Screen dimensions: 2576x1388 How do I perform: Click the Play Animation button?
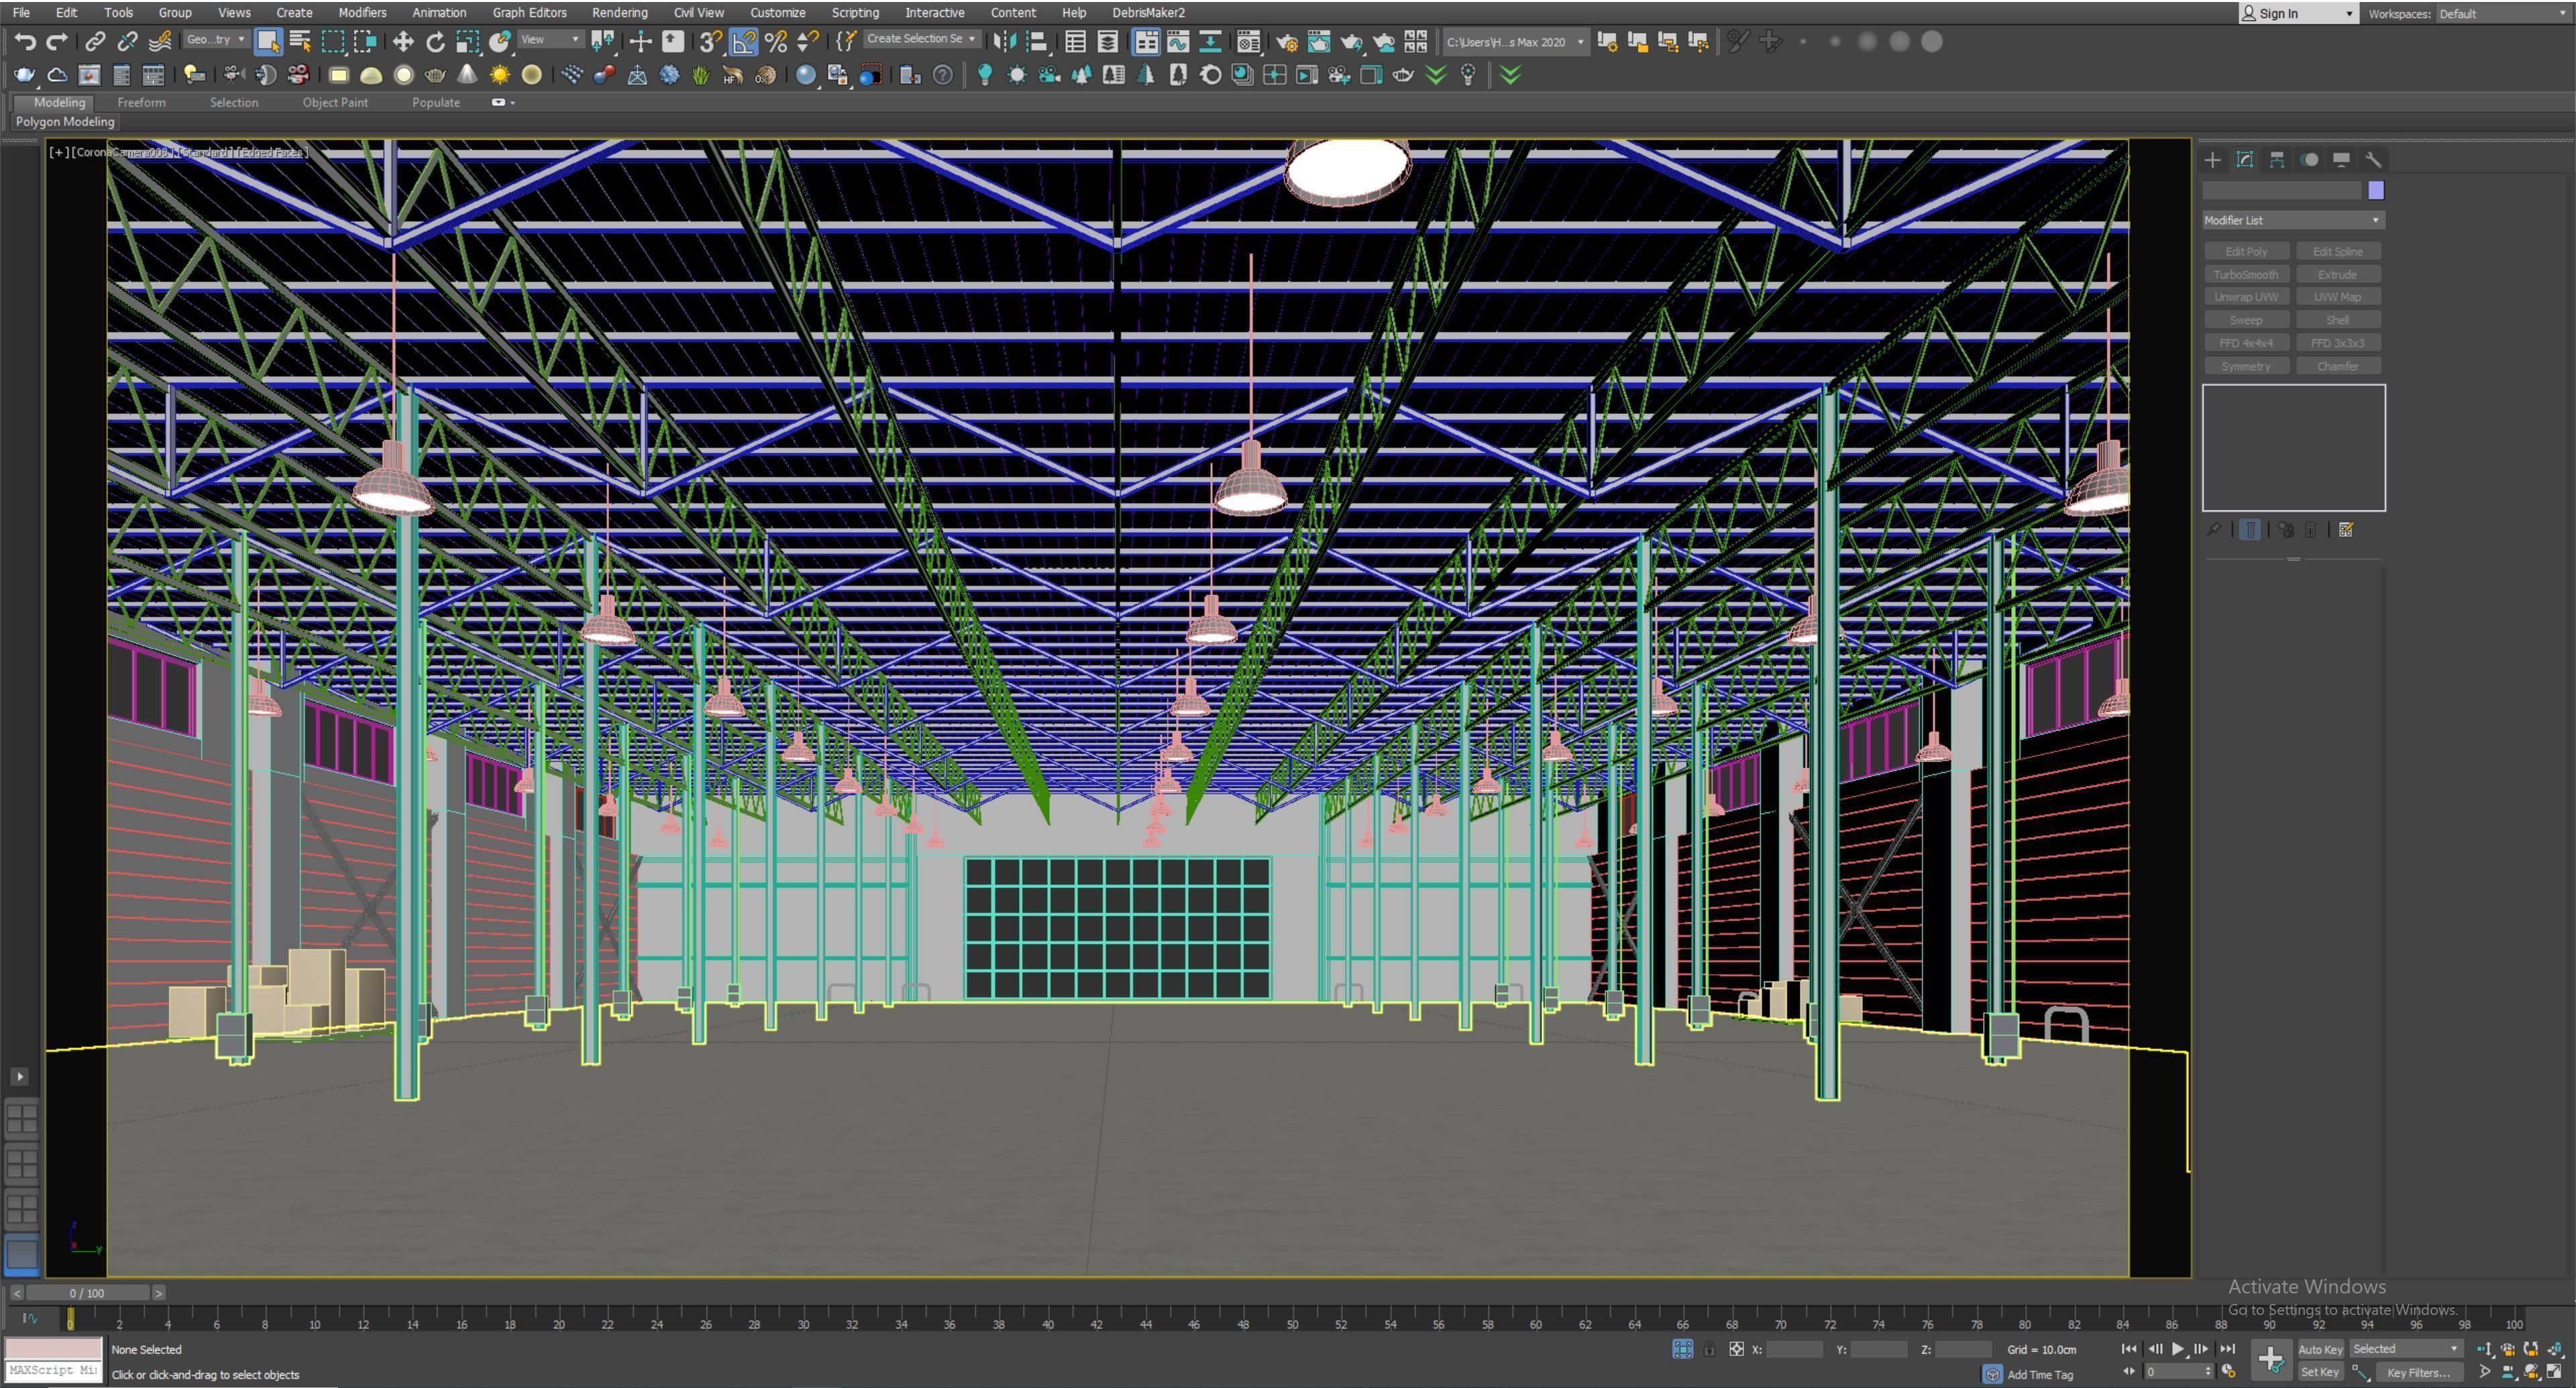point(2177,1349)
